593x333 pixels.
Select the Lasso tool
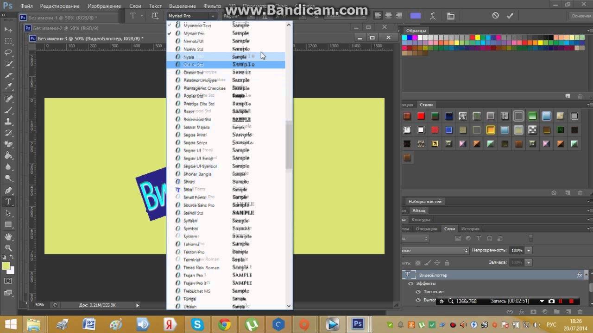coord(8,52)
